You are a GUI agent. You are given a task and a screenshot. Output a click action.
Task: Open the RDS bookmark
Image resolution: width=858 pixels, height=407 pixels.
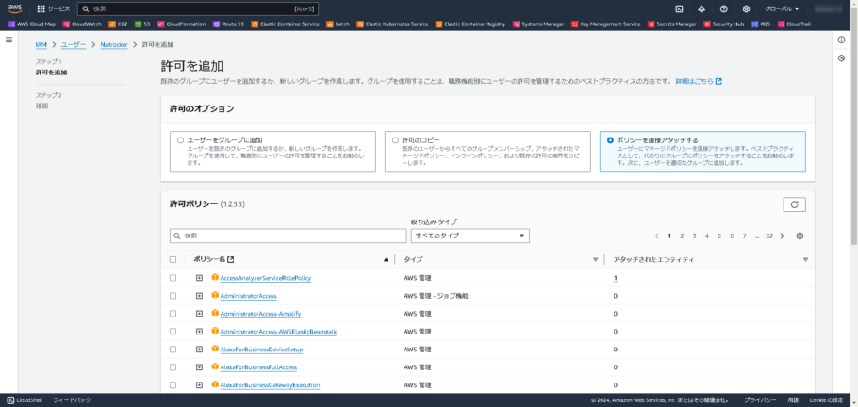[x=762, y=24]
